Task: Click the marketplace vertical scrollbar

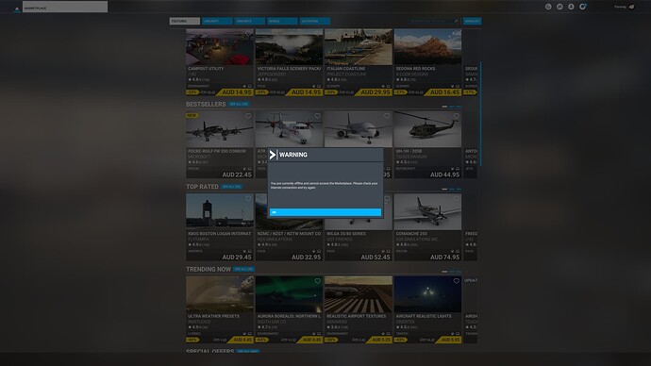Action: coord(481,114)
